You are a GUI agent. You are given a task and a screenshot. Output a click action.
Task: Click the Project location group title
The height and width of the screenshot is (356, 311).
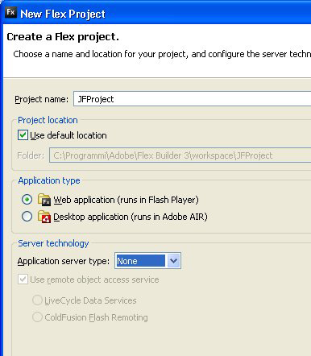48,120
